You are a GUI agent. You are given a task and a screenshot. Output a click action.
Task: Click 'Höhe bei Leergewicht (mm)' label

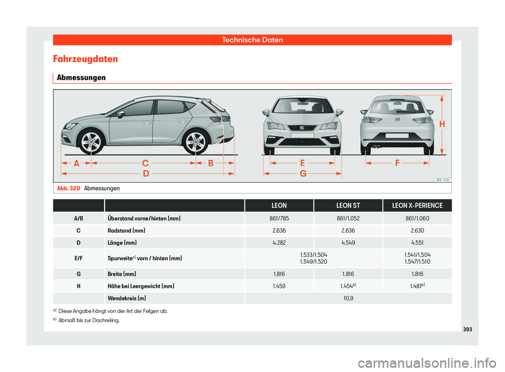(x=141, y=286)
